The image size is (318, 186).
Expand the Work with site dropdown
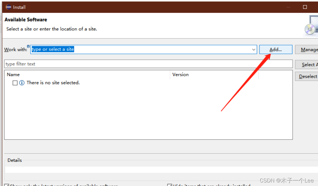[254, 49]
